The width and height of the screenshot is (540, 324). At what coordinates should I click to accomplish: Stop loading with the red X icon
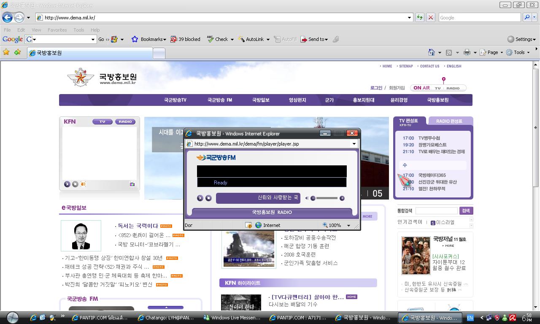[430, 17]
